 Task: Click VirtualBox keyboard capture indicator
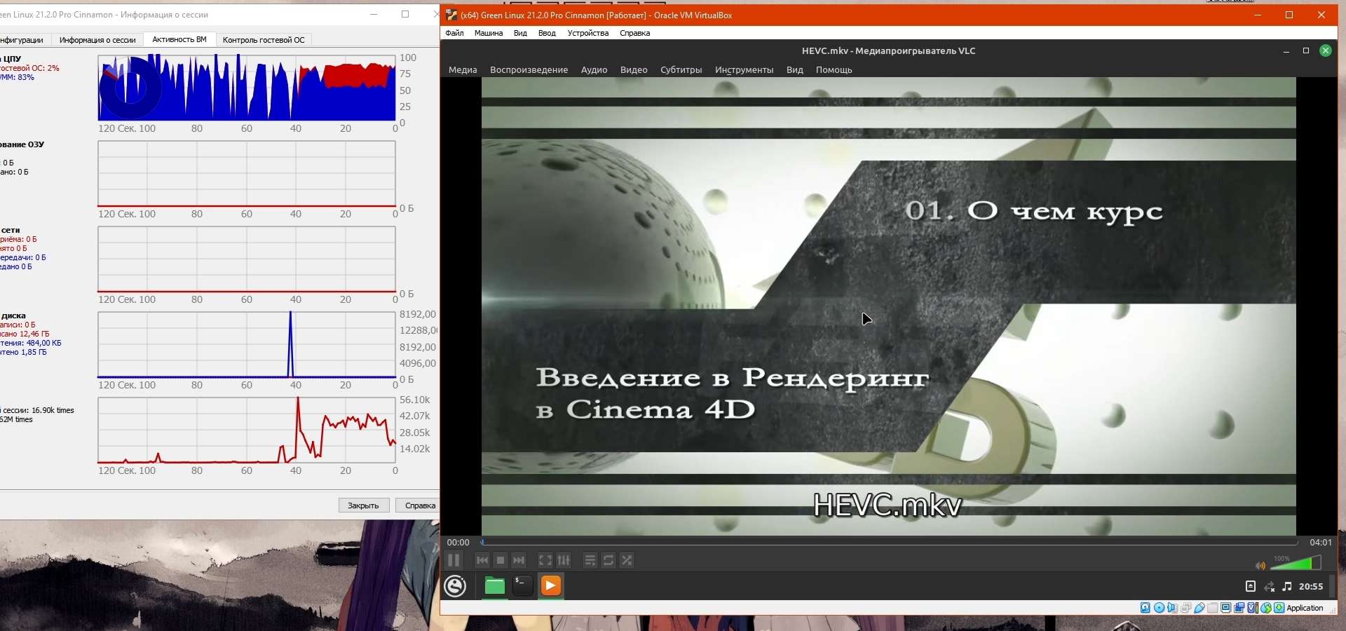pyautogui.click(x=1279, y=608)
